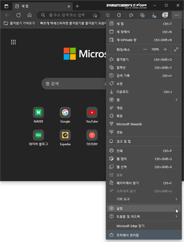Decrease zoom with minus button
This screenshot has height=242, width=184.
click(x=145, y=49)
